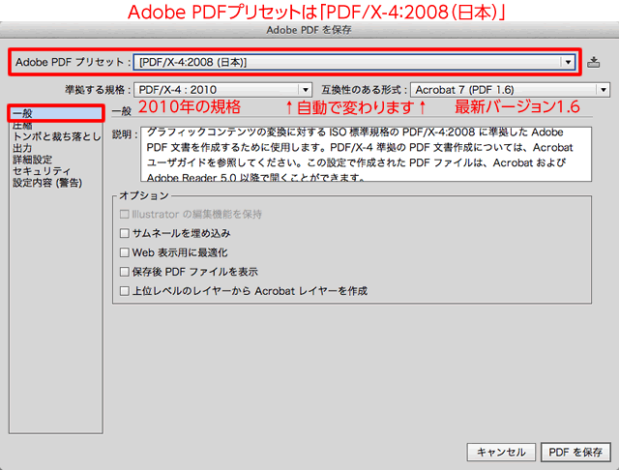Enable サムネールを埋め込み checkbox
Viewport: 619px width, 470px height.
[125, 233]
